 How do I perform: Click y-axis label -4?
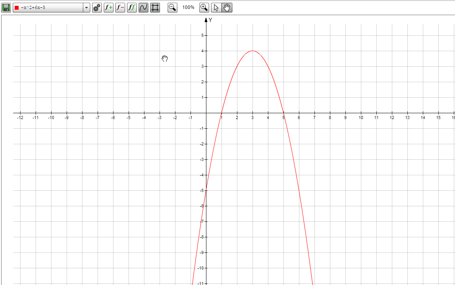coord(202,175)
